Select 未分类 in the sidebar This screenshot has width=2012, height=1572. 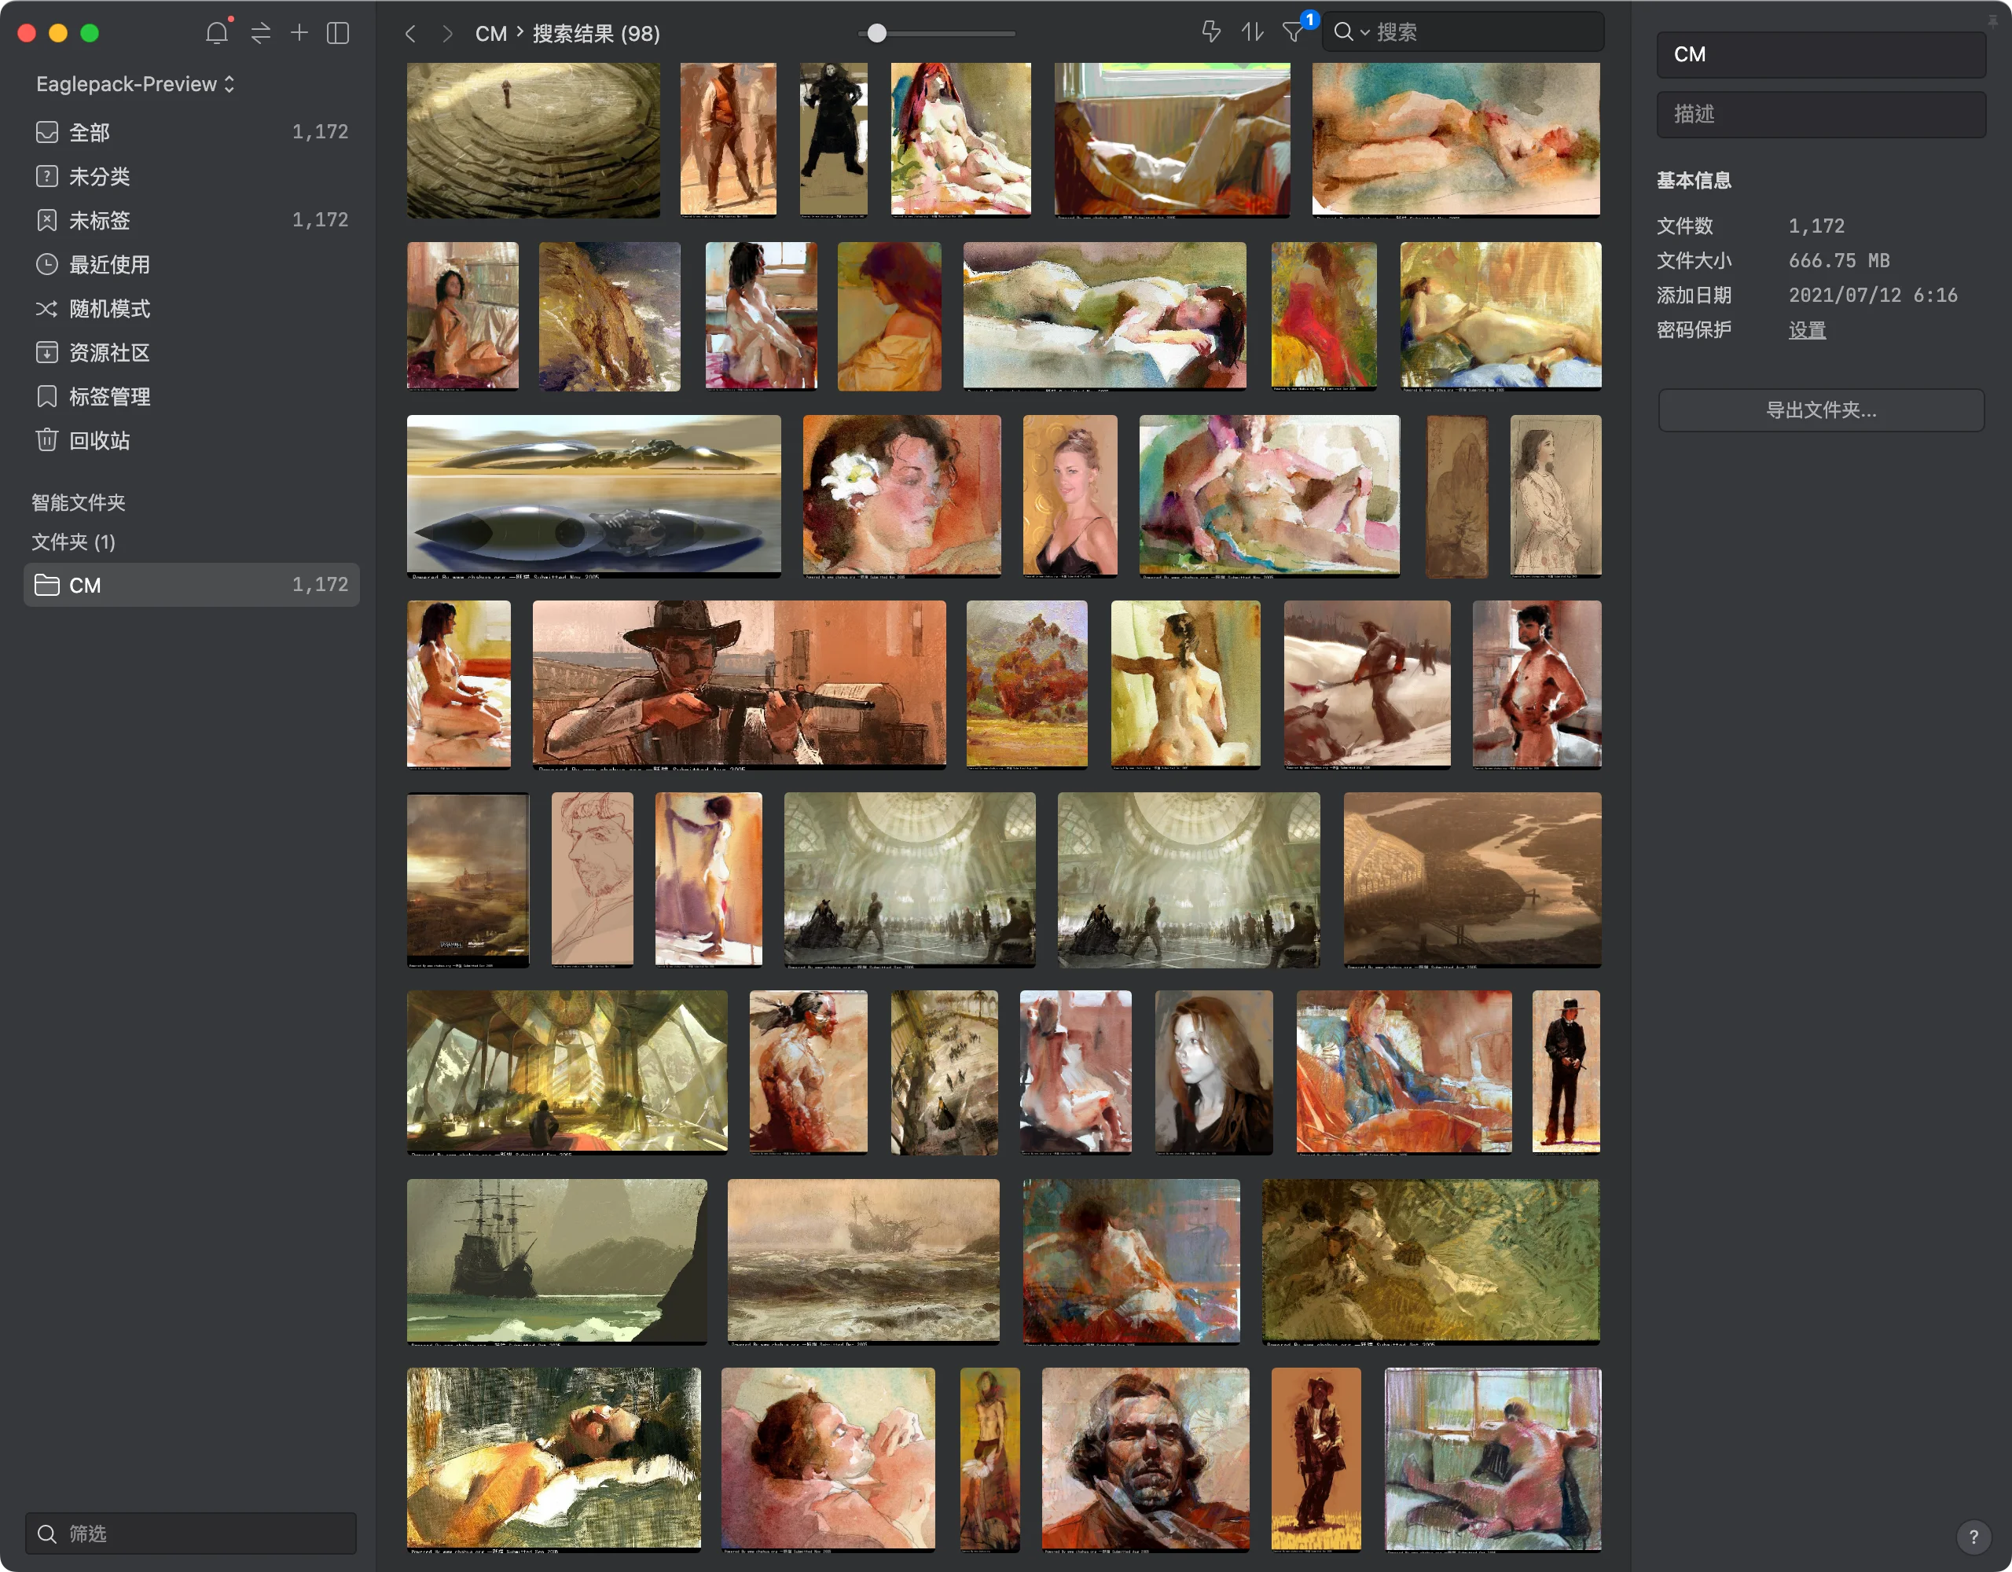click(x=192, y=176)
